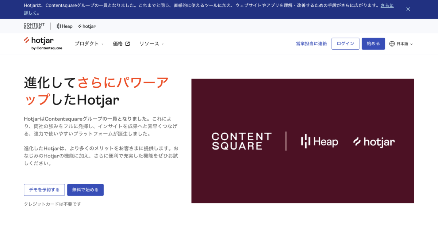Click the Heap logo in top strip
The width and height of the screenshot is (438, 243).
pos(65,26)
